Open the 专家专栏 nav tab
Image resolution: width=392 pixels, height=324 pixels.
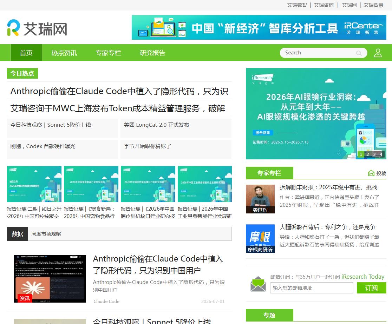click(x=108, y=53)
